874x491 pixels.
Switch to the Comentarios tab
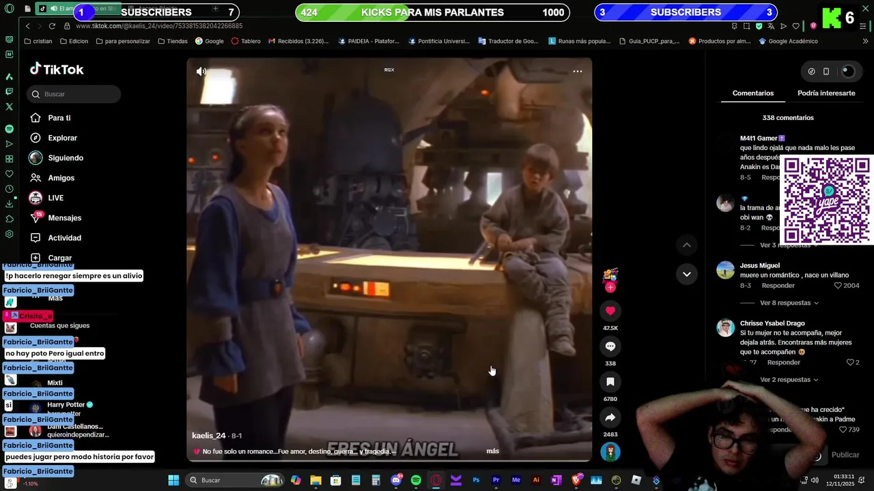(x=753, y=93)
